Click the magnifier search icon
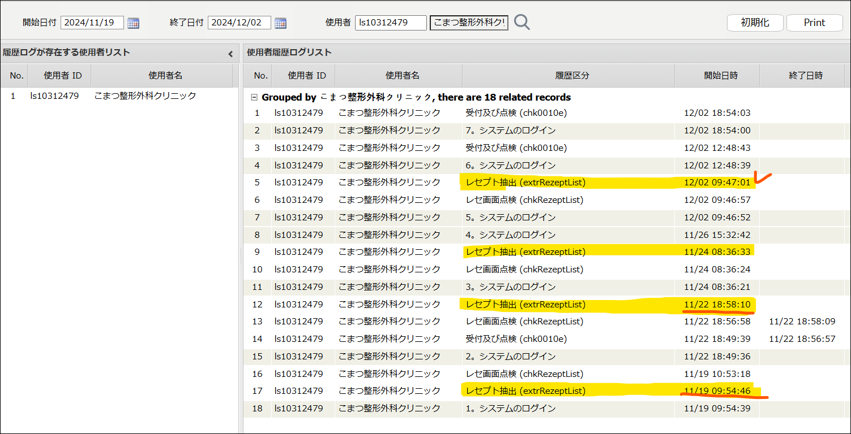The height and width of the screenshot is (434, 851). [x=522, y=23]
